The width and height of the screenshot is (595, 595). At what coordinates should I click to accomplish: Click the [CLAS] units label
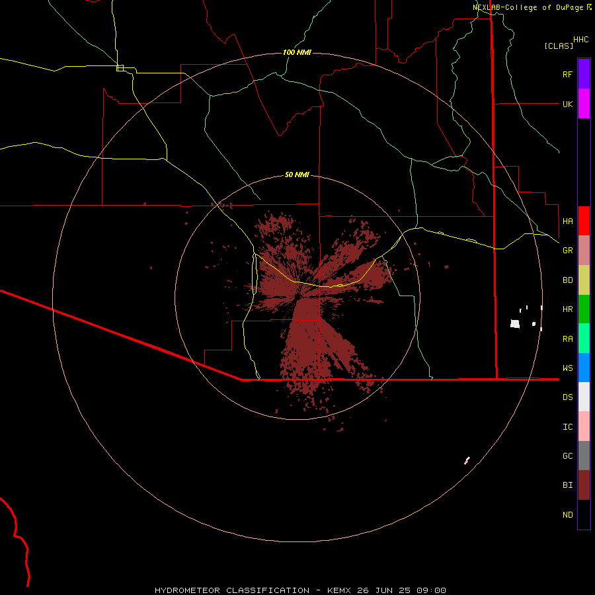click(559, 46)
